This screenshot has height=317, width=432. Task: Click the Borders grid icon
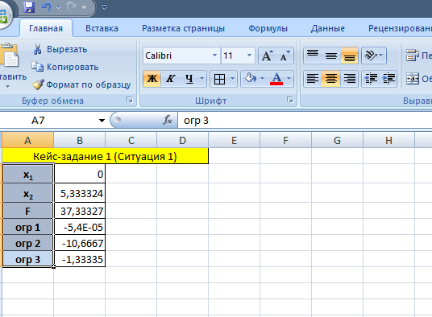[219, 79]
